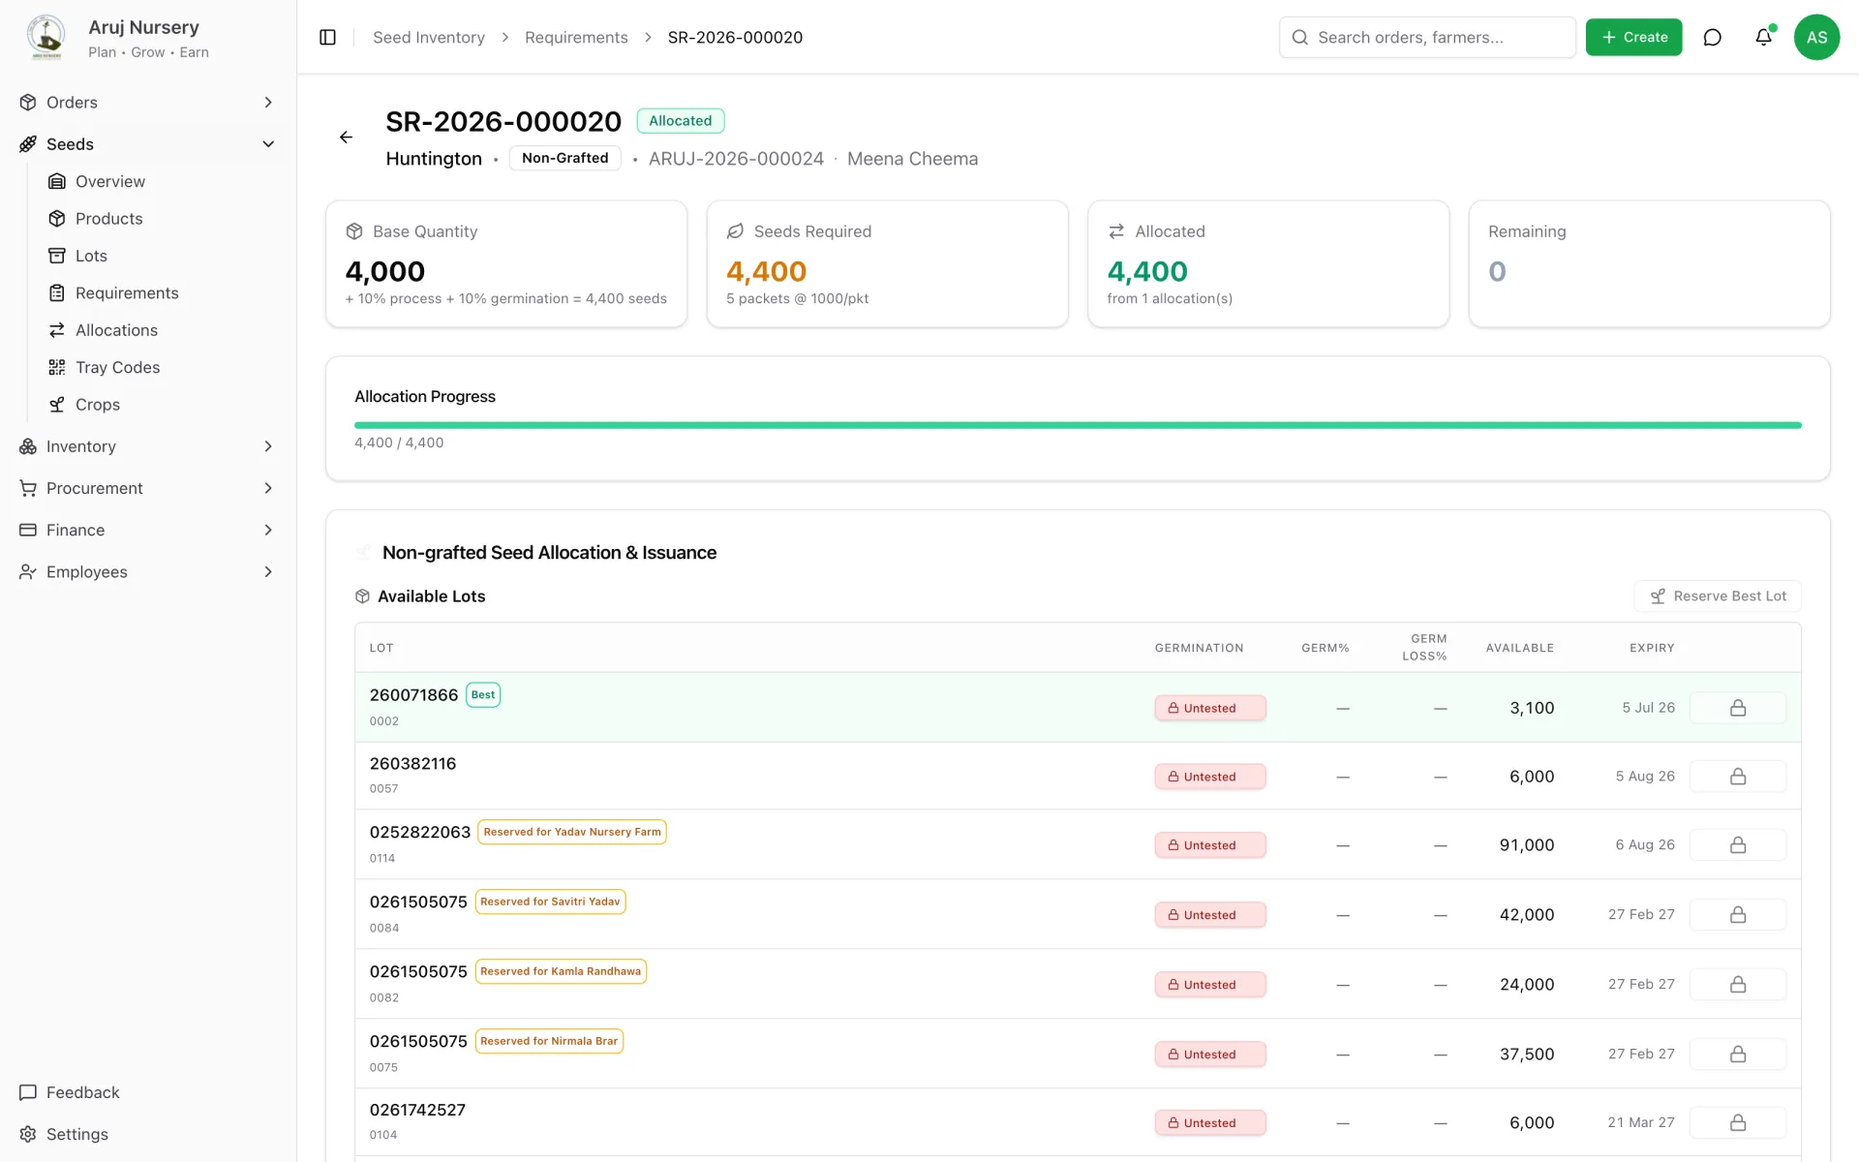Click the green Create button
The height and width of the screenshot is (1162, 1859).
[x=1633, y=37]
